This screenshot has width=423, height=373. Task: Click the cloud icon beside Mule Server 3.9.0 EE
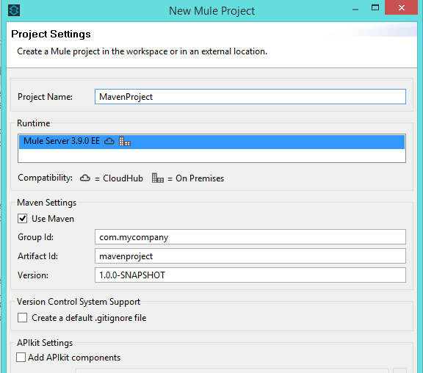(x=109, y=141)
